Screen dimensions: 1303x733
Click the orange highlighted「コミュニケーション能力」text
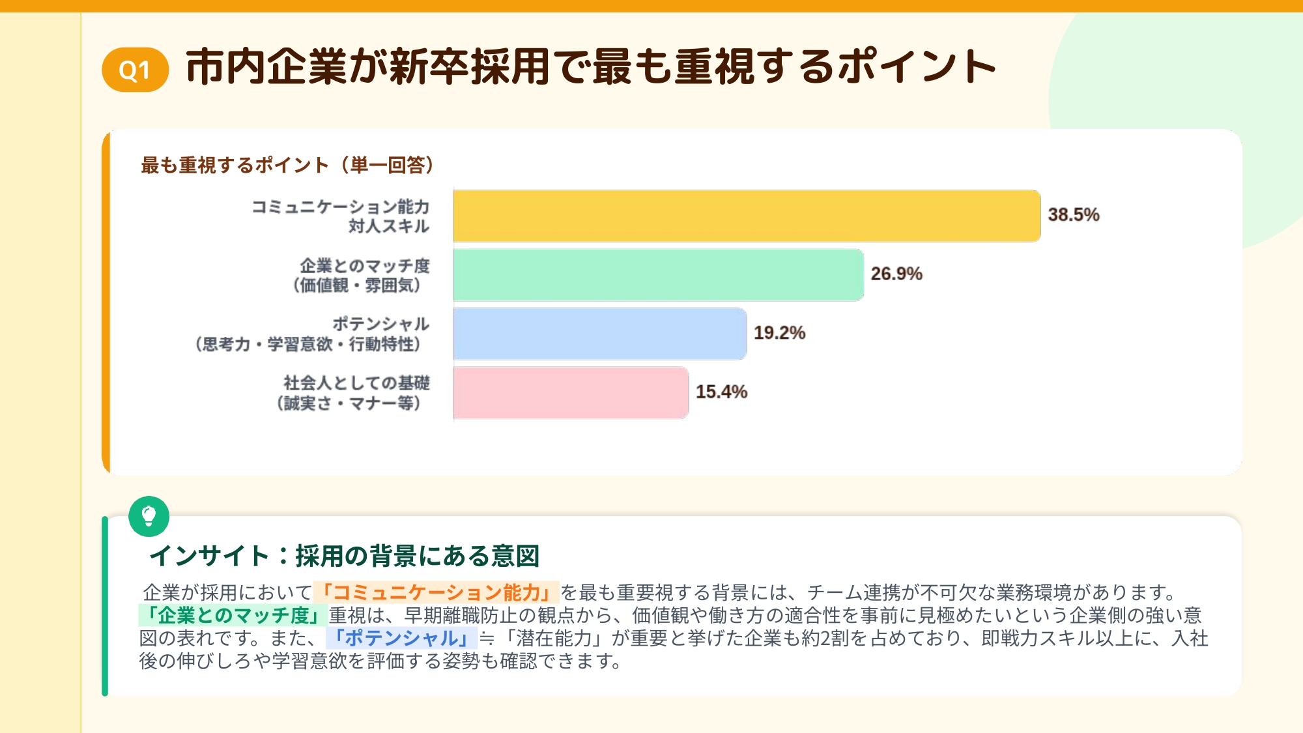(436, 592)
